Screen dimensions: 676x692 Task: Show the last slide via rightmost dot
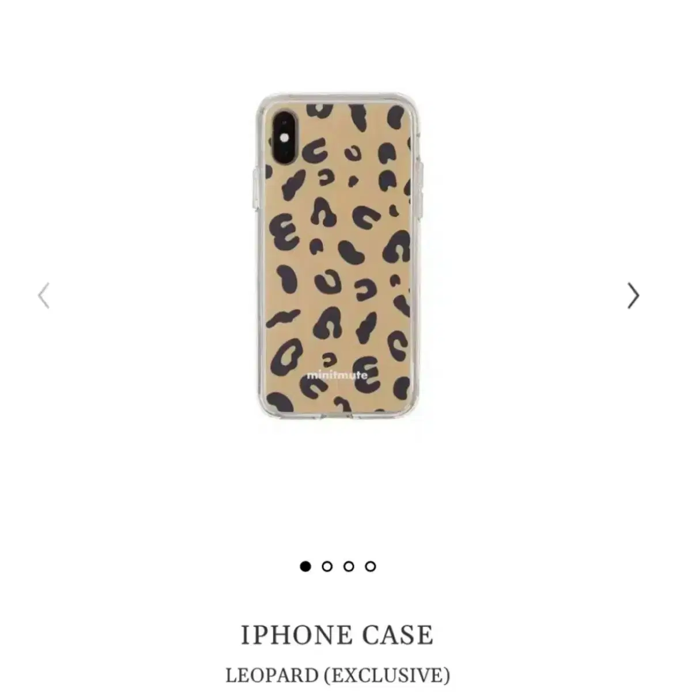371,566
